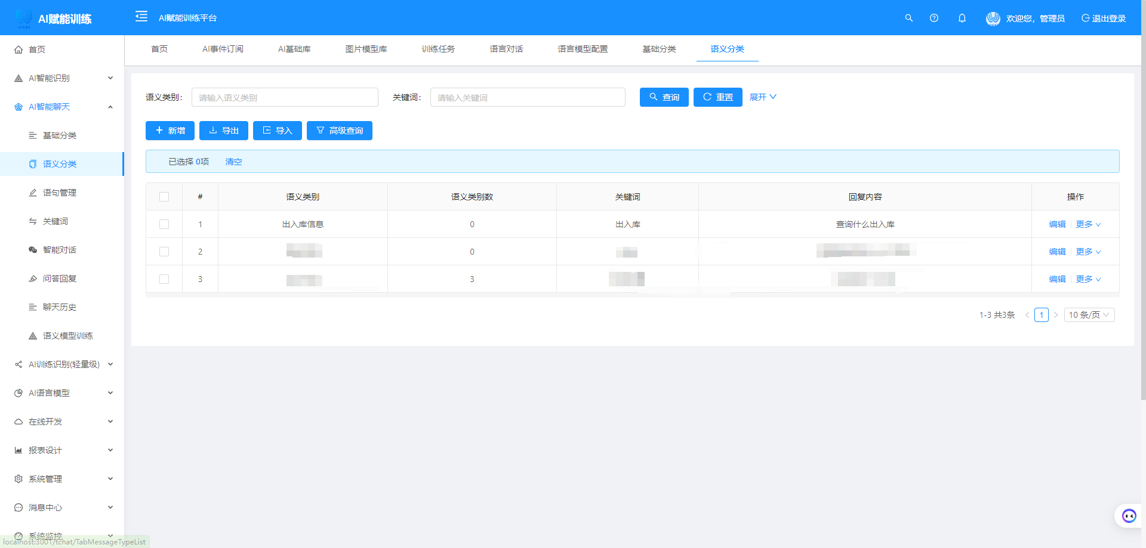Toggle the select-all checkbox in table header
Image resolution: width=1146 pixels, height=548 pixels.
[x=164, y=197]
